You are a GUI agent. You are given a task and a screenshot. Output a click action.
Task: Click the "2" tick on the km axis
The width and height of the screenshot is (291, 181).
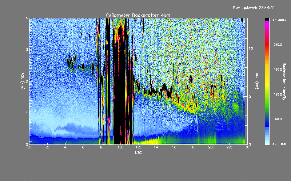click(27, 81)
